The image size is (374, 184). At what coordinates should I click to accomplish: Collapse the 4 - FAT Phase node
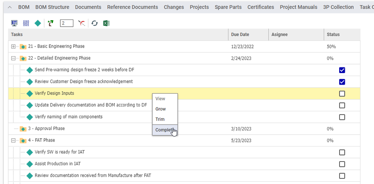tap(13, 141)
